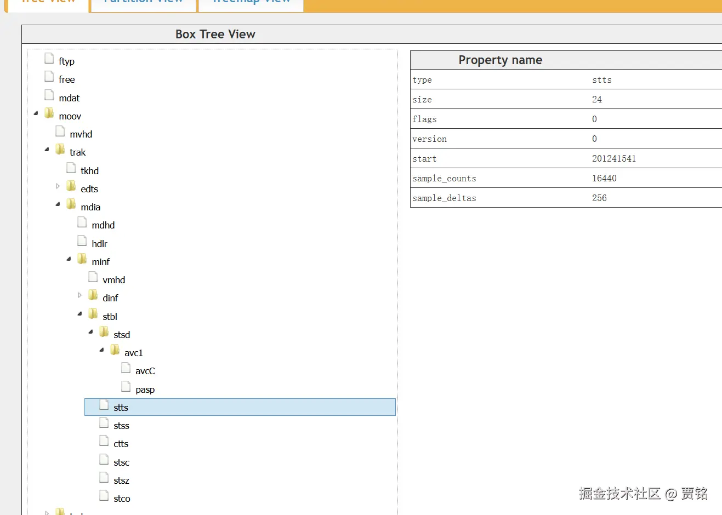Click the folder icon beside the expanded trak

click(60, 150)
